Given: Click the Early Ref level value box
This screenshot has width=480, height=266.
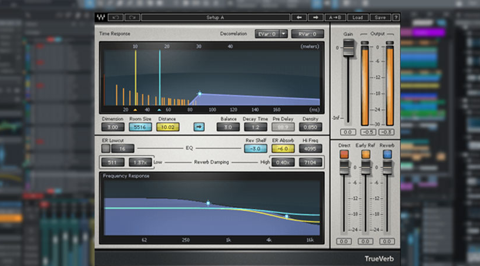Looking at the screenshot, I should pyautogui.click(x=365, y=241).
